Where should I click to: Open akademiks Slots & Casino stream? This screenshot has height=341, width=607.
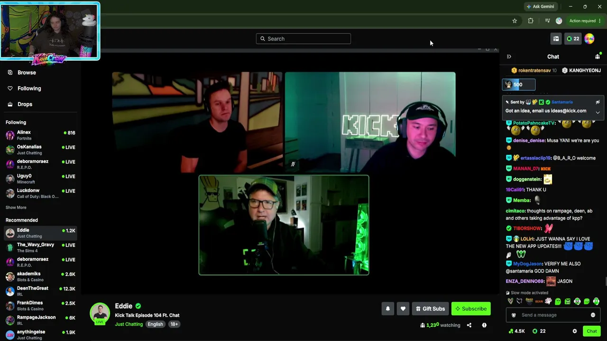pos(40,277)
